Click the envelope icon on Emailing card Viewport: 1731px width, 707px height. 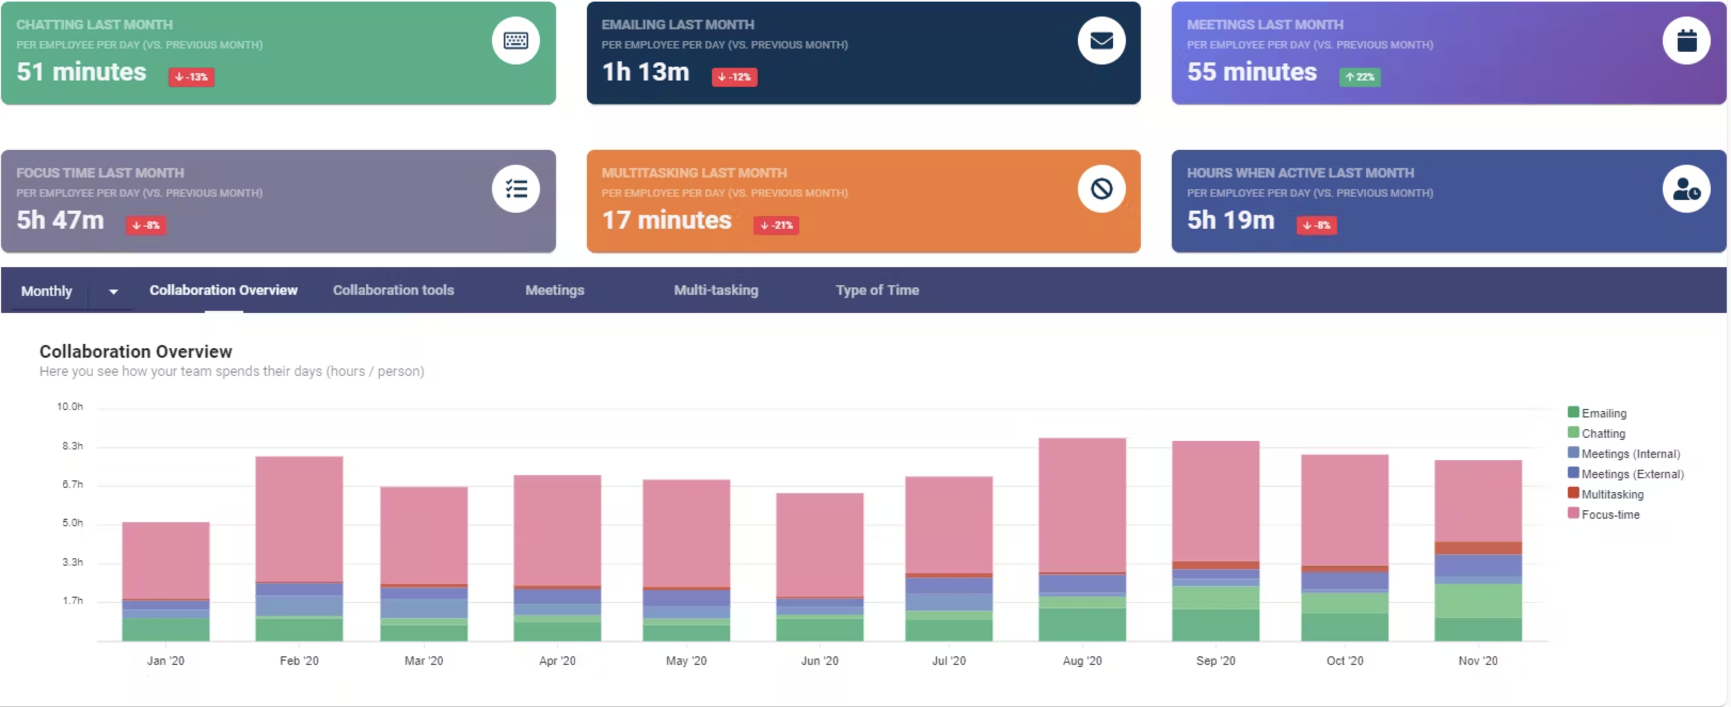(x=1101, y=41)
